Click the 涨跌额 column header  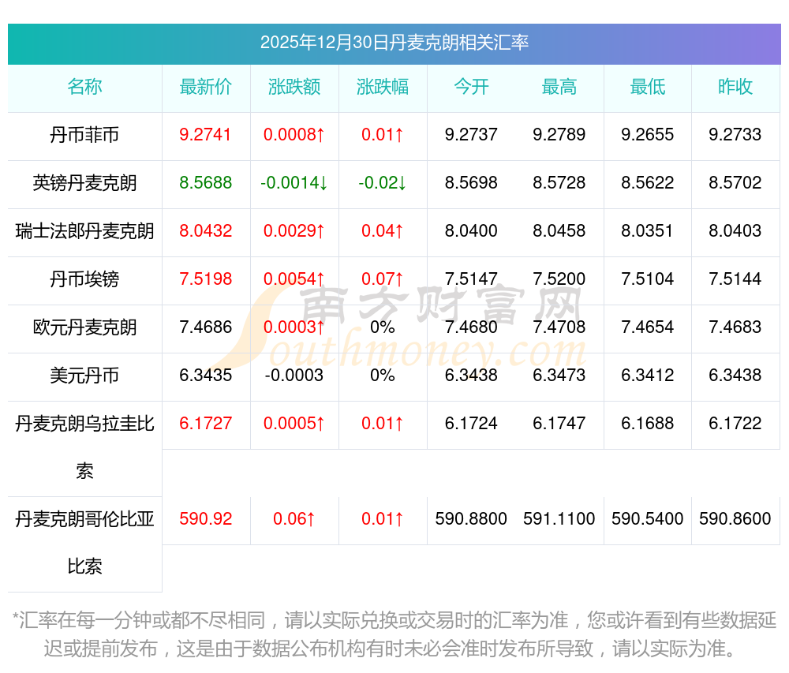294,87
